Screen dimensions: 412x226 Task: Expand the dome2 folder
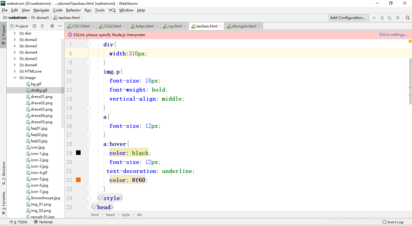pyautogui.click(x=15, y=40)
